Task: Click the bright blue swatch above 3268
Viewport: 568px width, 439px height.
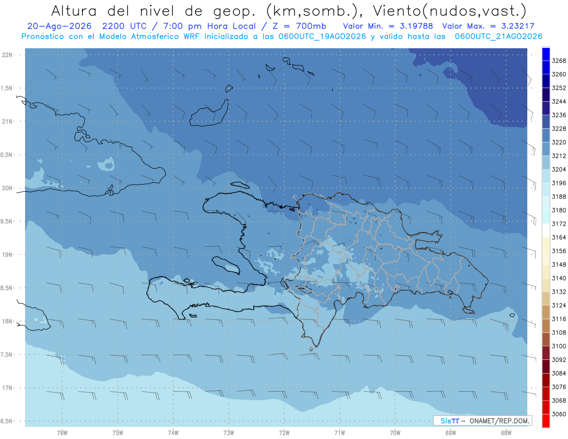Action: coord(546,54)
